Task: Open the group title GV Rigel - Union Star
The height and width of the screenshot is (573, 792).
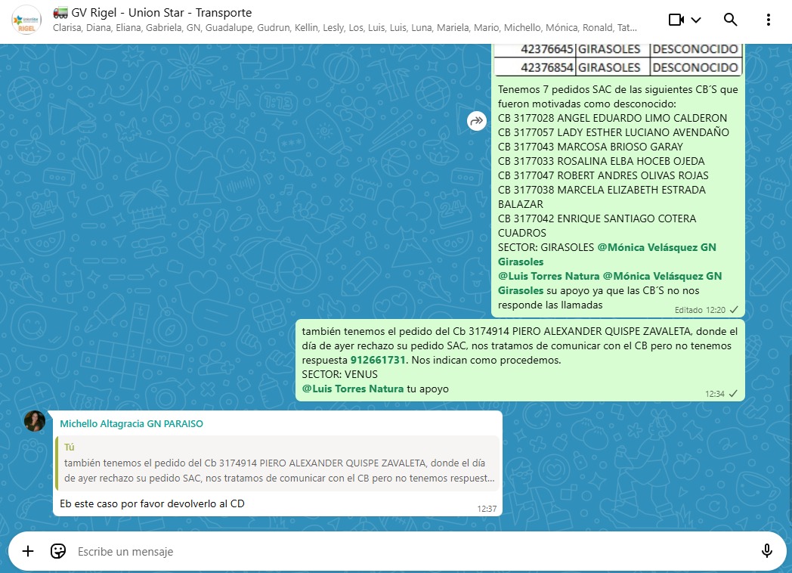Action: click(162, 12)
